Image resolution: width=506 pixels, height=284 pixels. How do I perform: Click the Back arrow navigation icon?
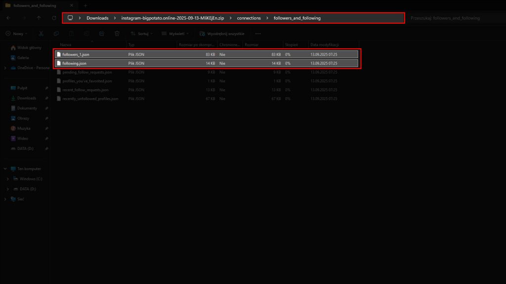click(x=8, y=18)
